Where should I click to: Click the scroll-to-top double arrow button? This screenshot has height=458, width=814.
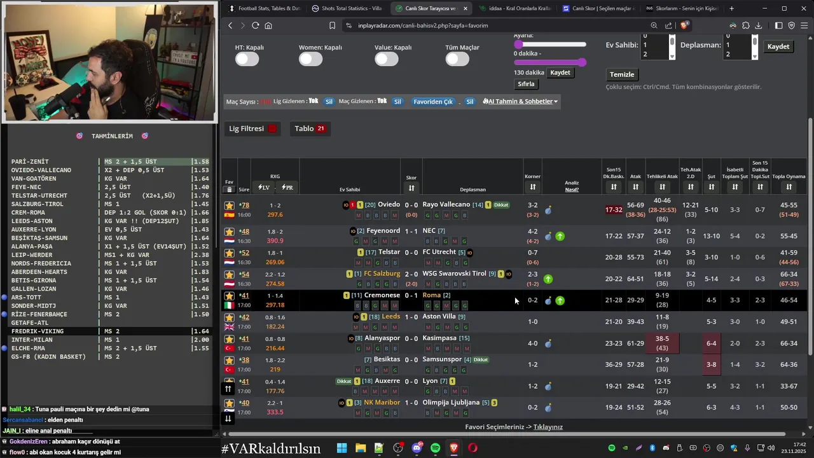point(228,389)
